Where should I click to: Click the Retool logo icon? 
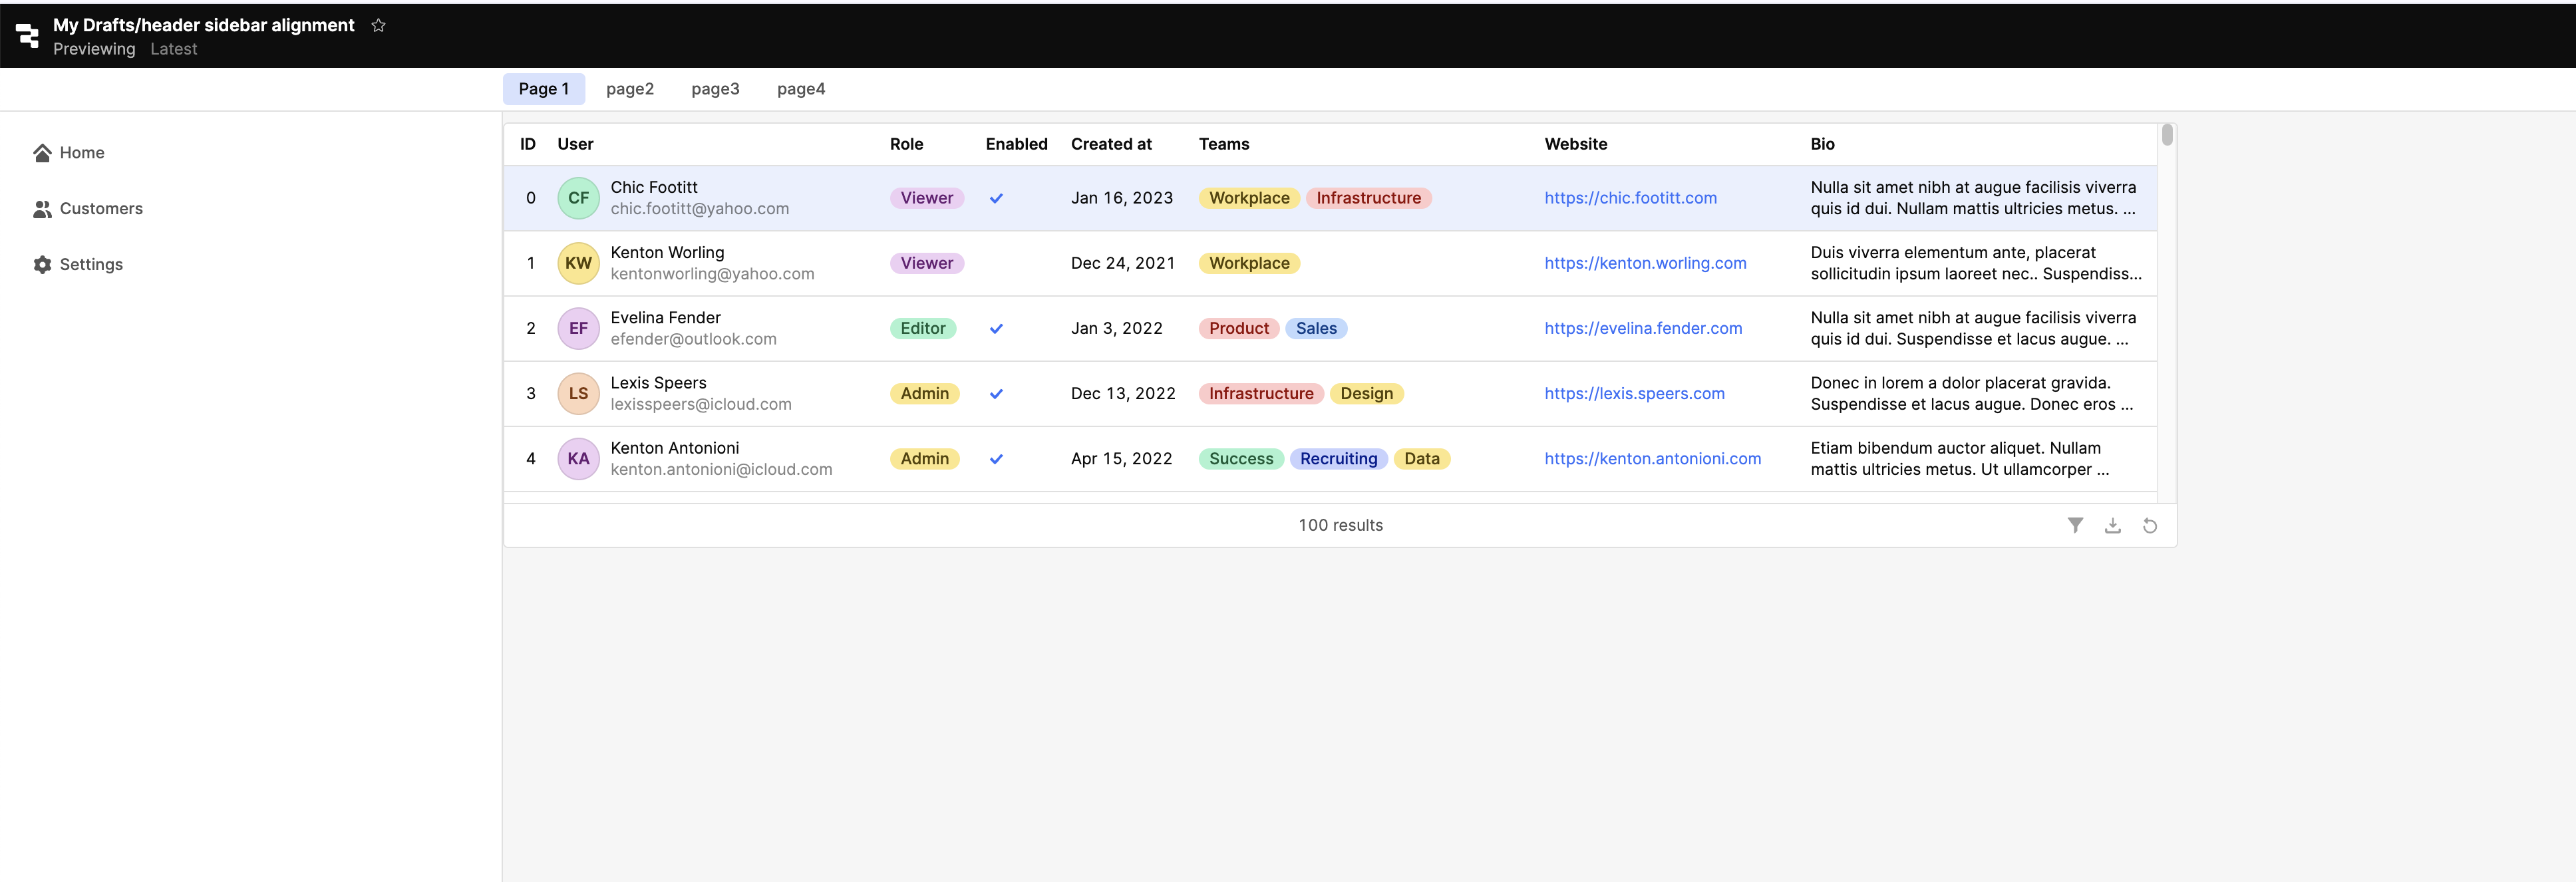click(28, 36)
